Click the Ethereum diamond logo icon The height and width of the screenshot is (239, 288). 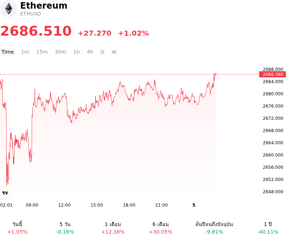8,9
